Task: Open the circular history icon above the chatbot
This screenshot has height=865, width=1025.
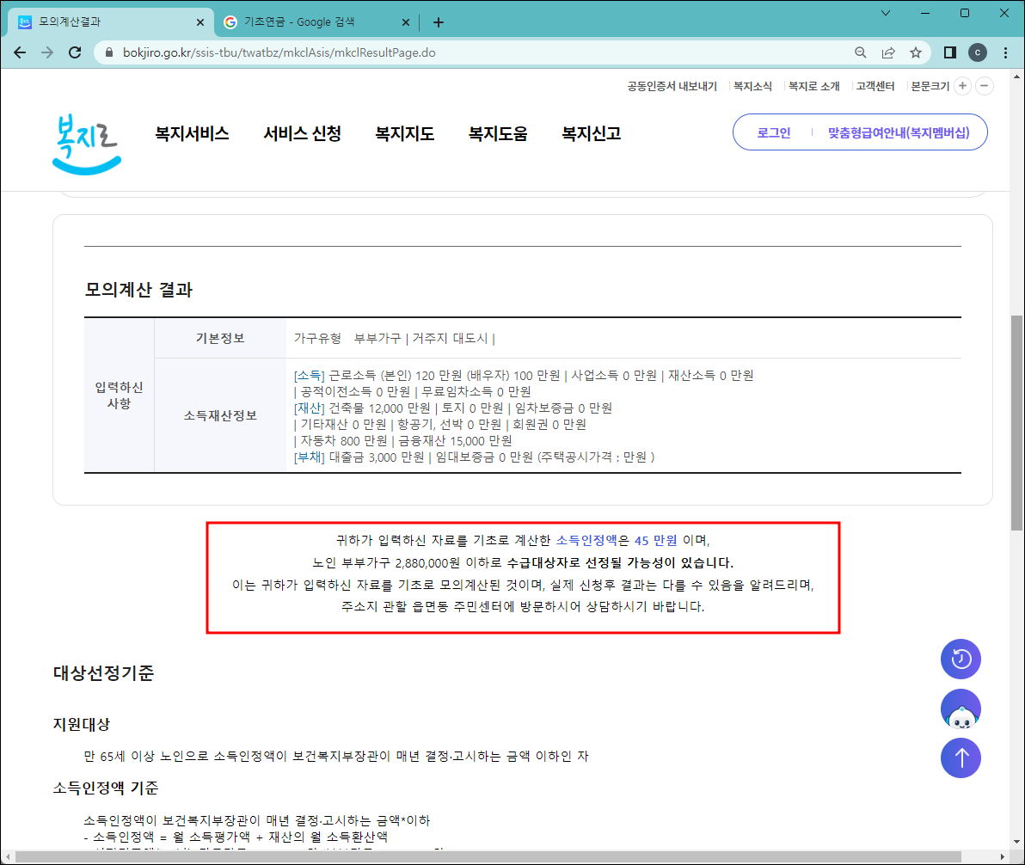Action: [x=961, y=659]
